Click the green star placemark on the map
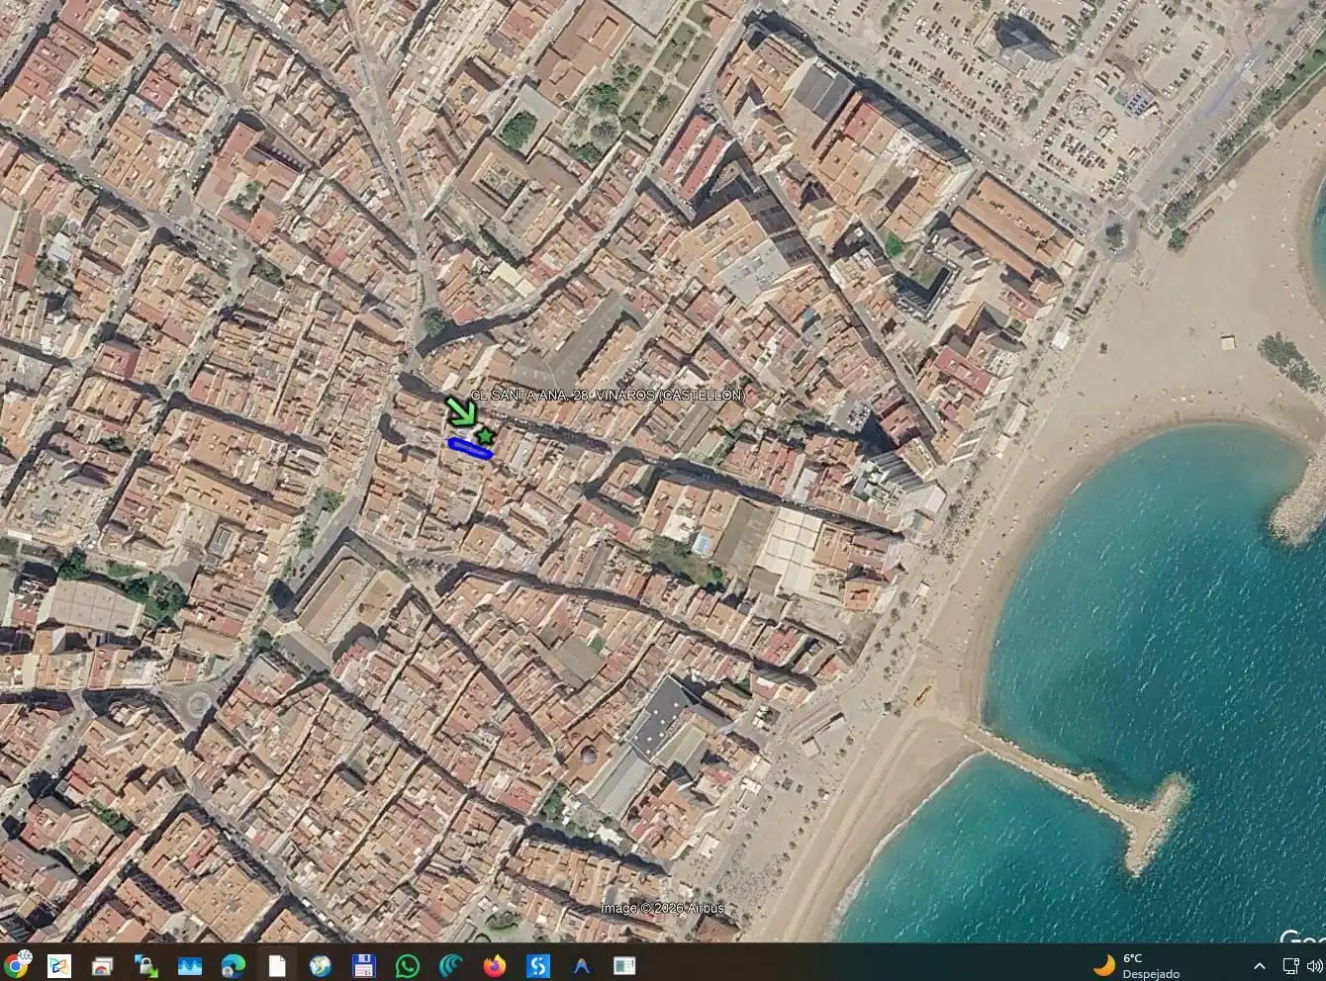1326x981 pixels. click(485, 435)
